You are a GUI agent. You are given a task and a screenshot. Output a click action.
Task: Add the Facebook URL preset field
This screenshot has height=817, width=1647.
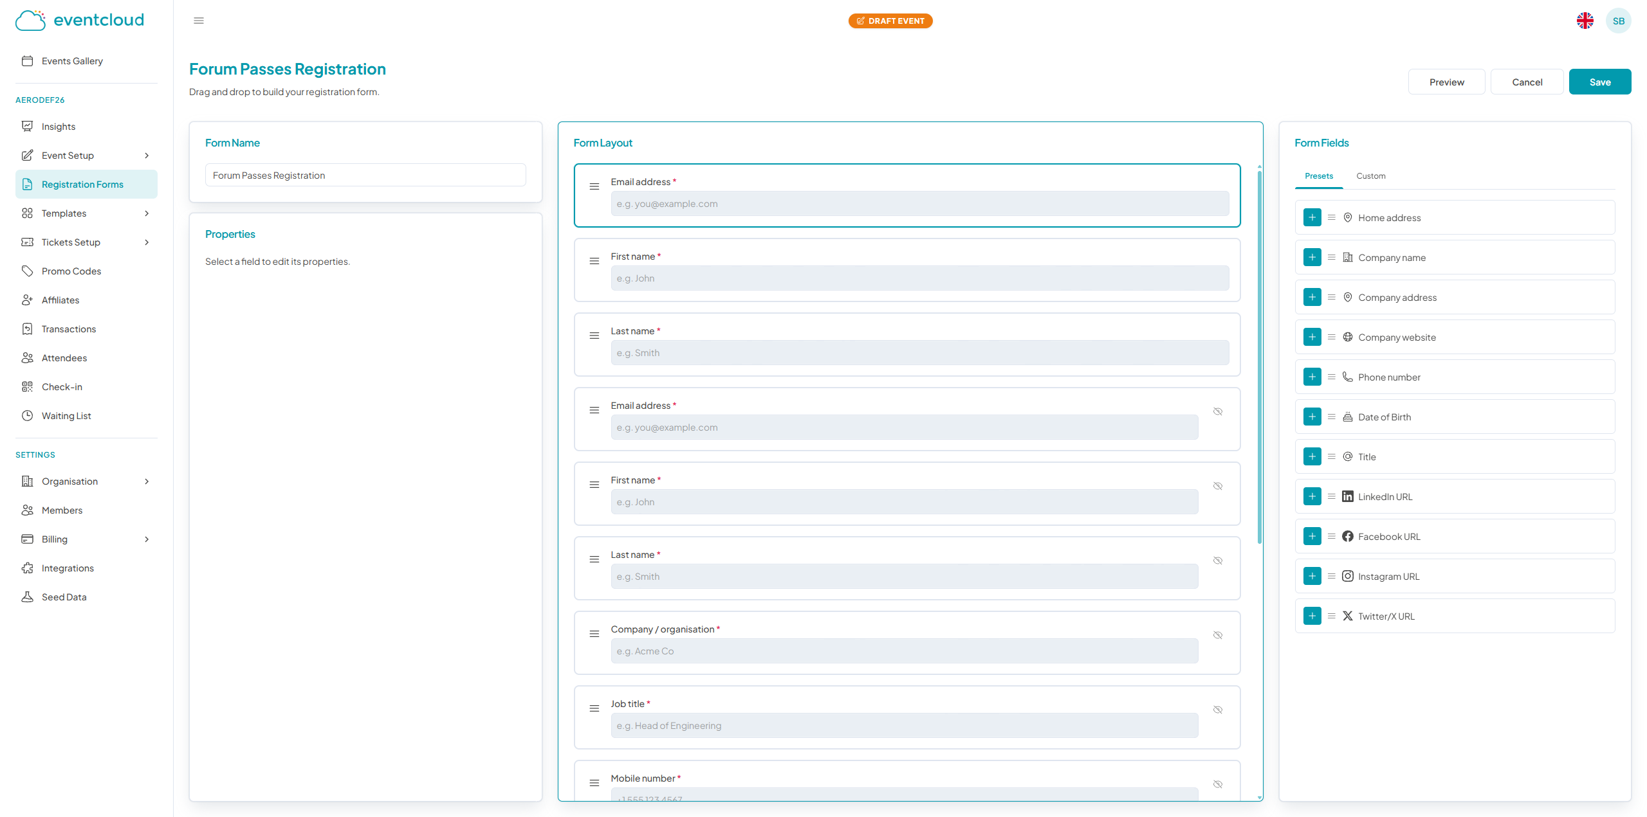point(1312,536)
